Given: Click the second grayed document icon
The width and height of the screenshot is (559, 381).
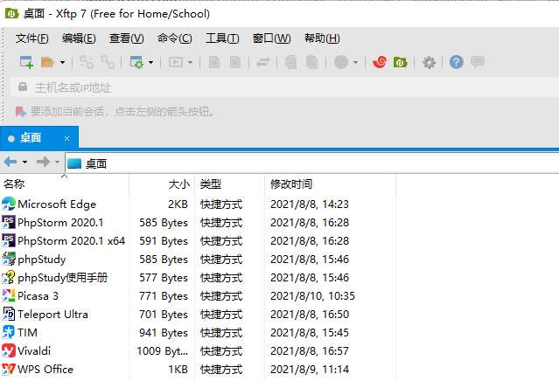Looking at the screenshot, I should pyautogui.click(x=235, y=62).
